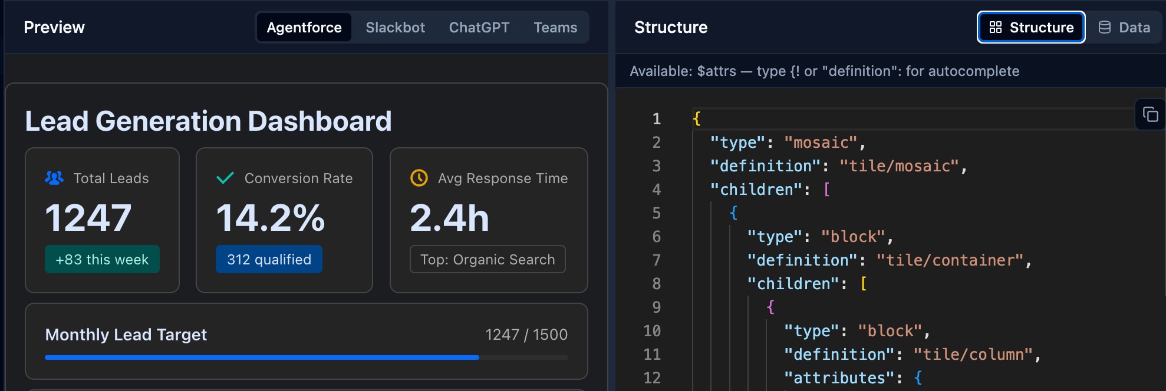1166x391 pixels.
Task: Switch to the Teams preview tab
Action: [555, 27]
